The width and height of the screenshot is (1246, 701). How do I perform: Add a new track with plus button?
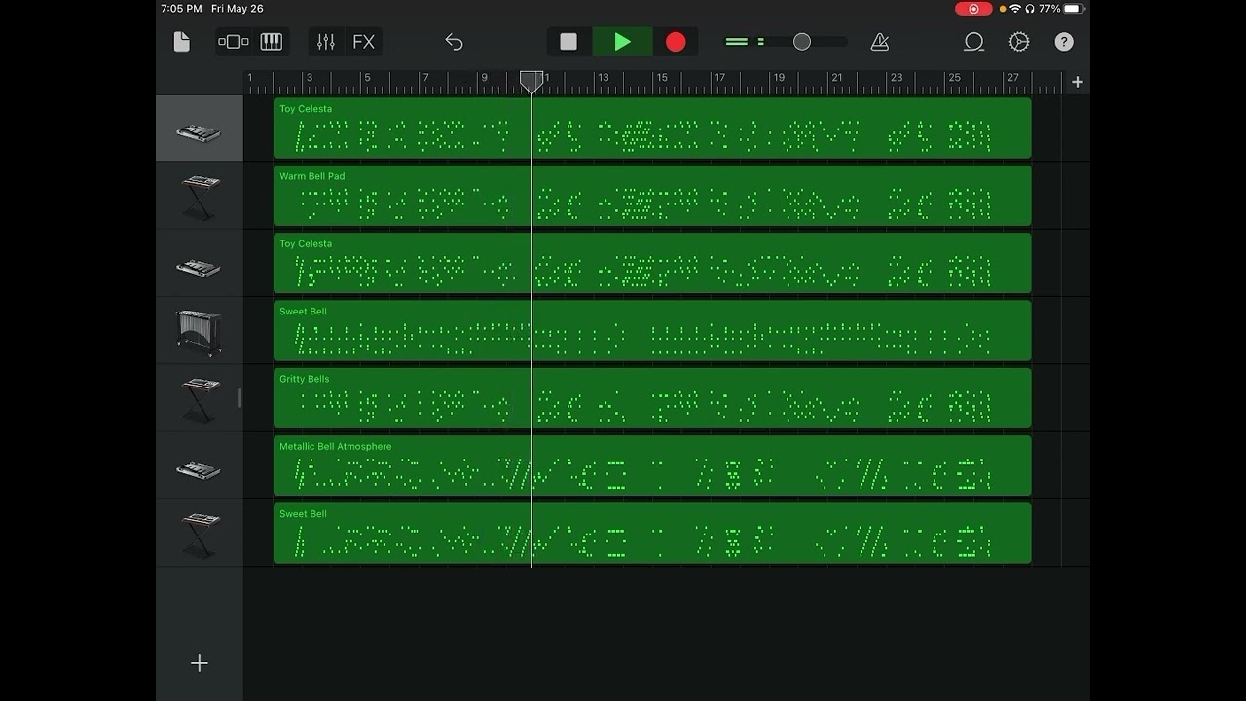[x=200, y=663]
